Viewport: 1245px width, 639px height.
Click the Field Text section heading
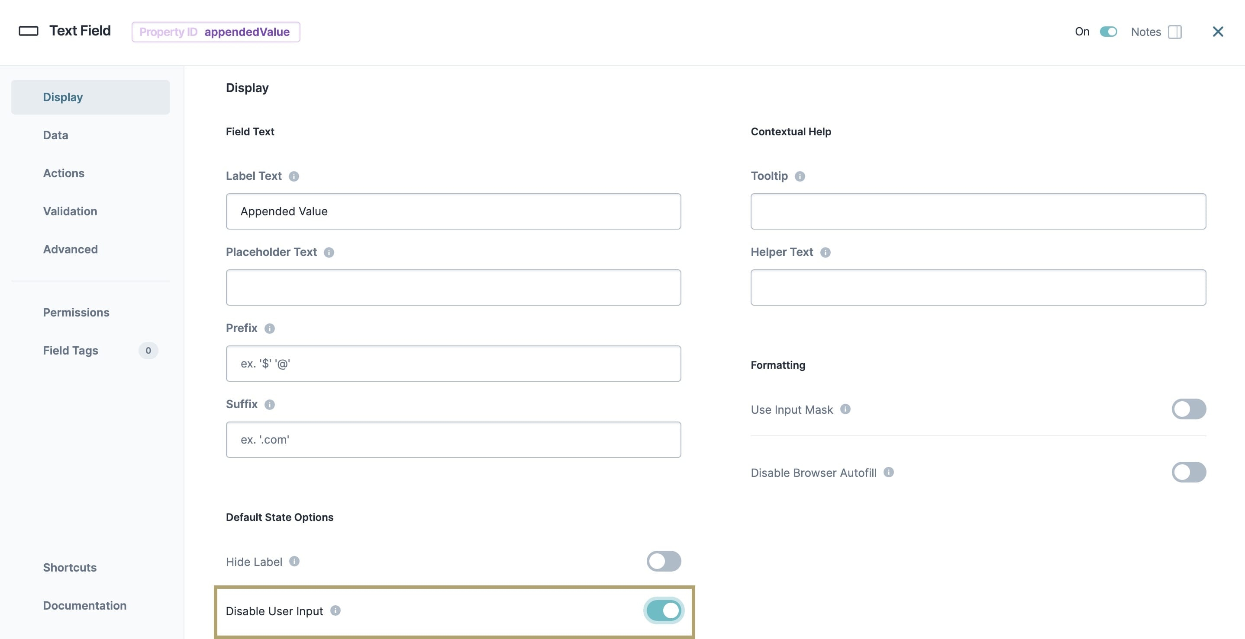(250, 132)
